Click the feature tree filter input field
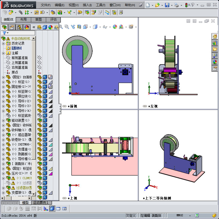This screenshot has height=219, width=219. tap(18, 33)
